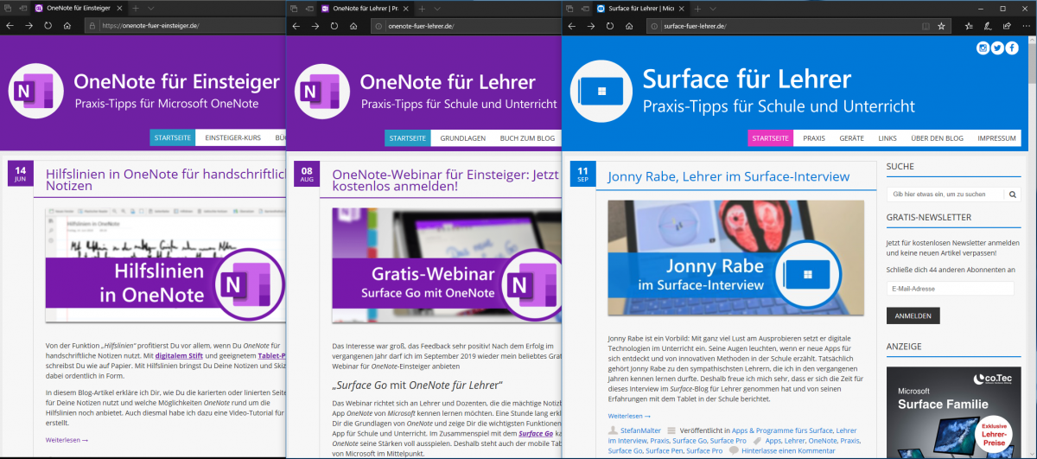Click the search magnifier button under SUCHE
The image size is (1037, 459).
tap(1012, 194)
